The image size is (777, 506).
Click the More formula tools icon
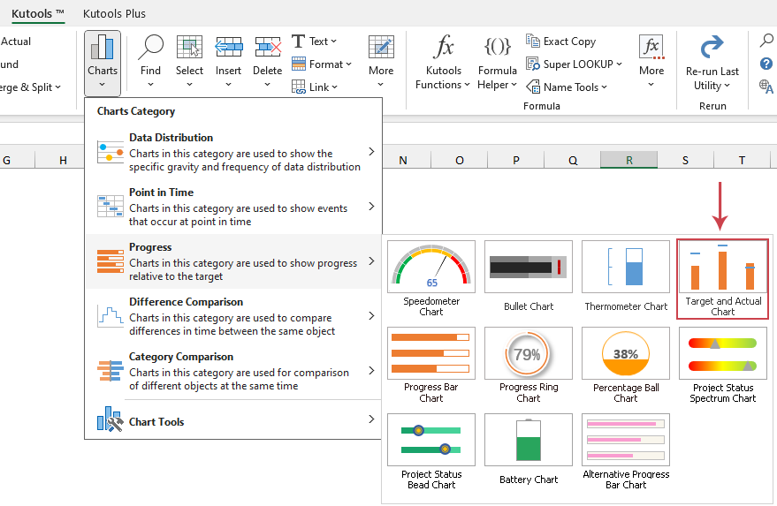(651, 48)
